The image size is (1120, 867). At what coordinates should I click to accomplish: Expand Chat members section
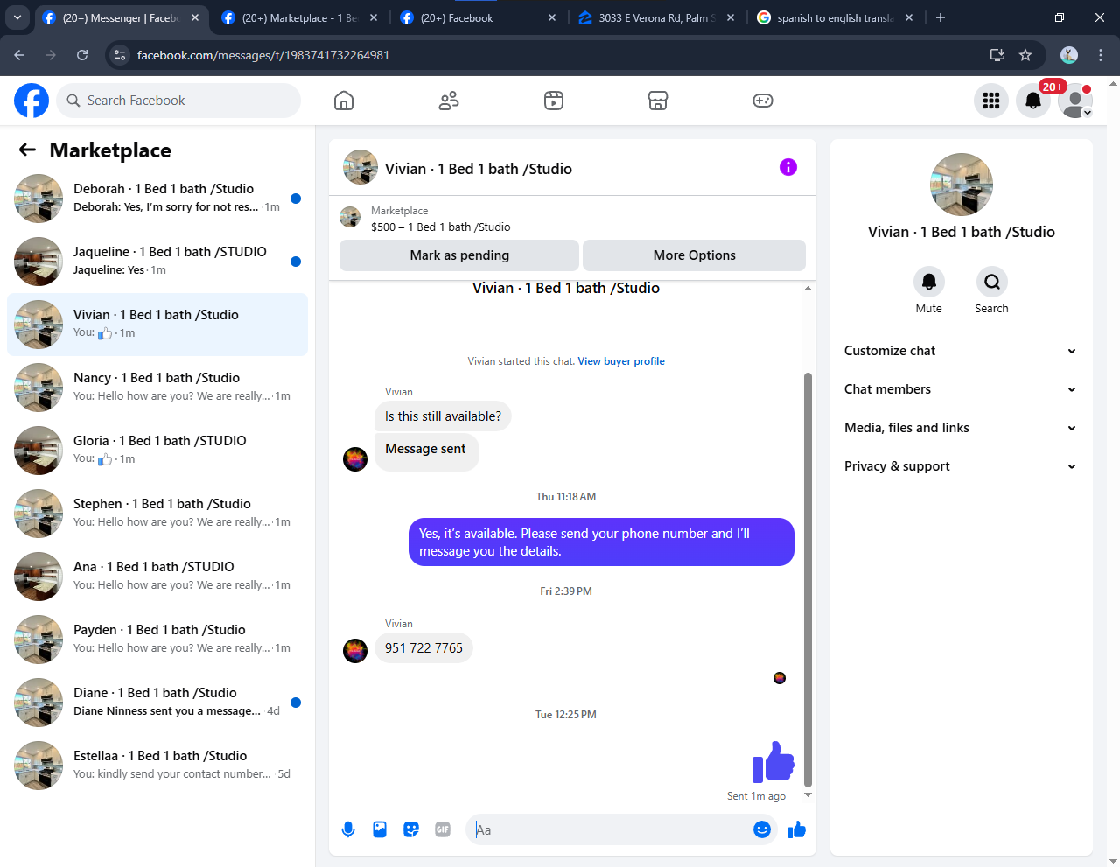[961, 389]
